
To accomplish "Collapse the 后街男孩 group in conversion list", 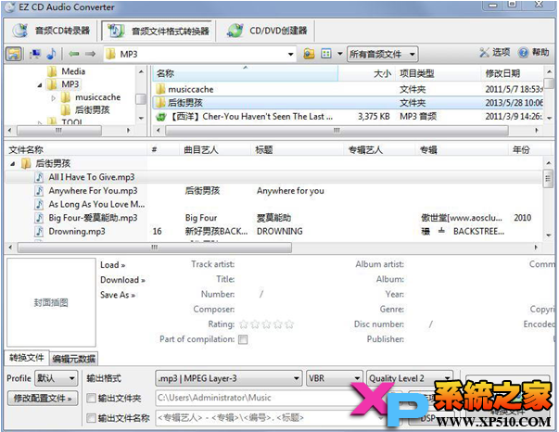I will (x=12, y=164).
